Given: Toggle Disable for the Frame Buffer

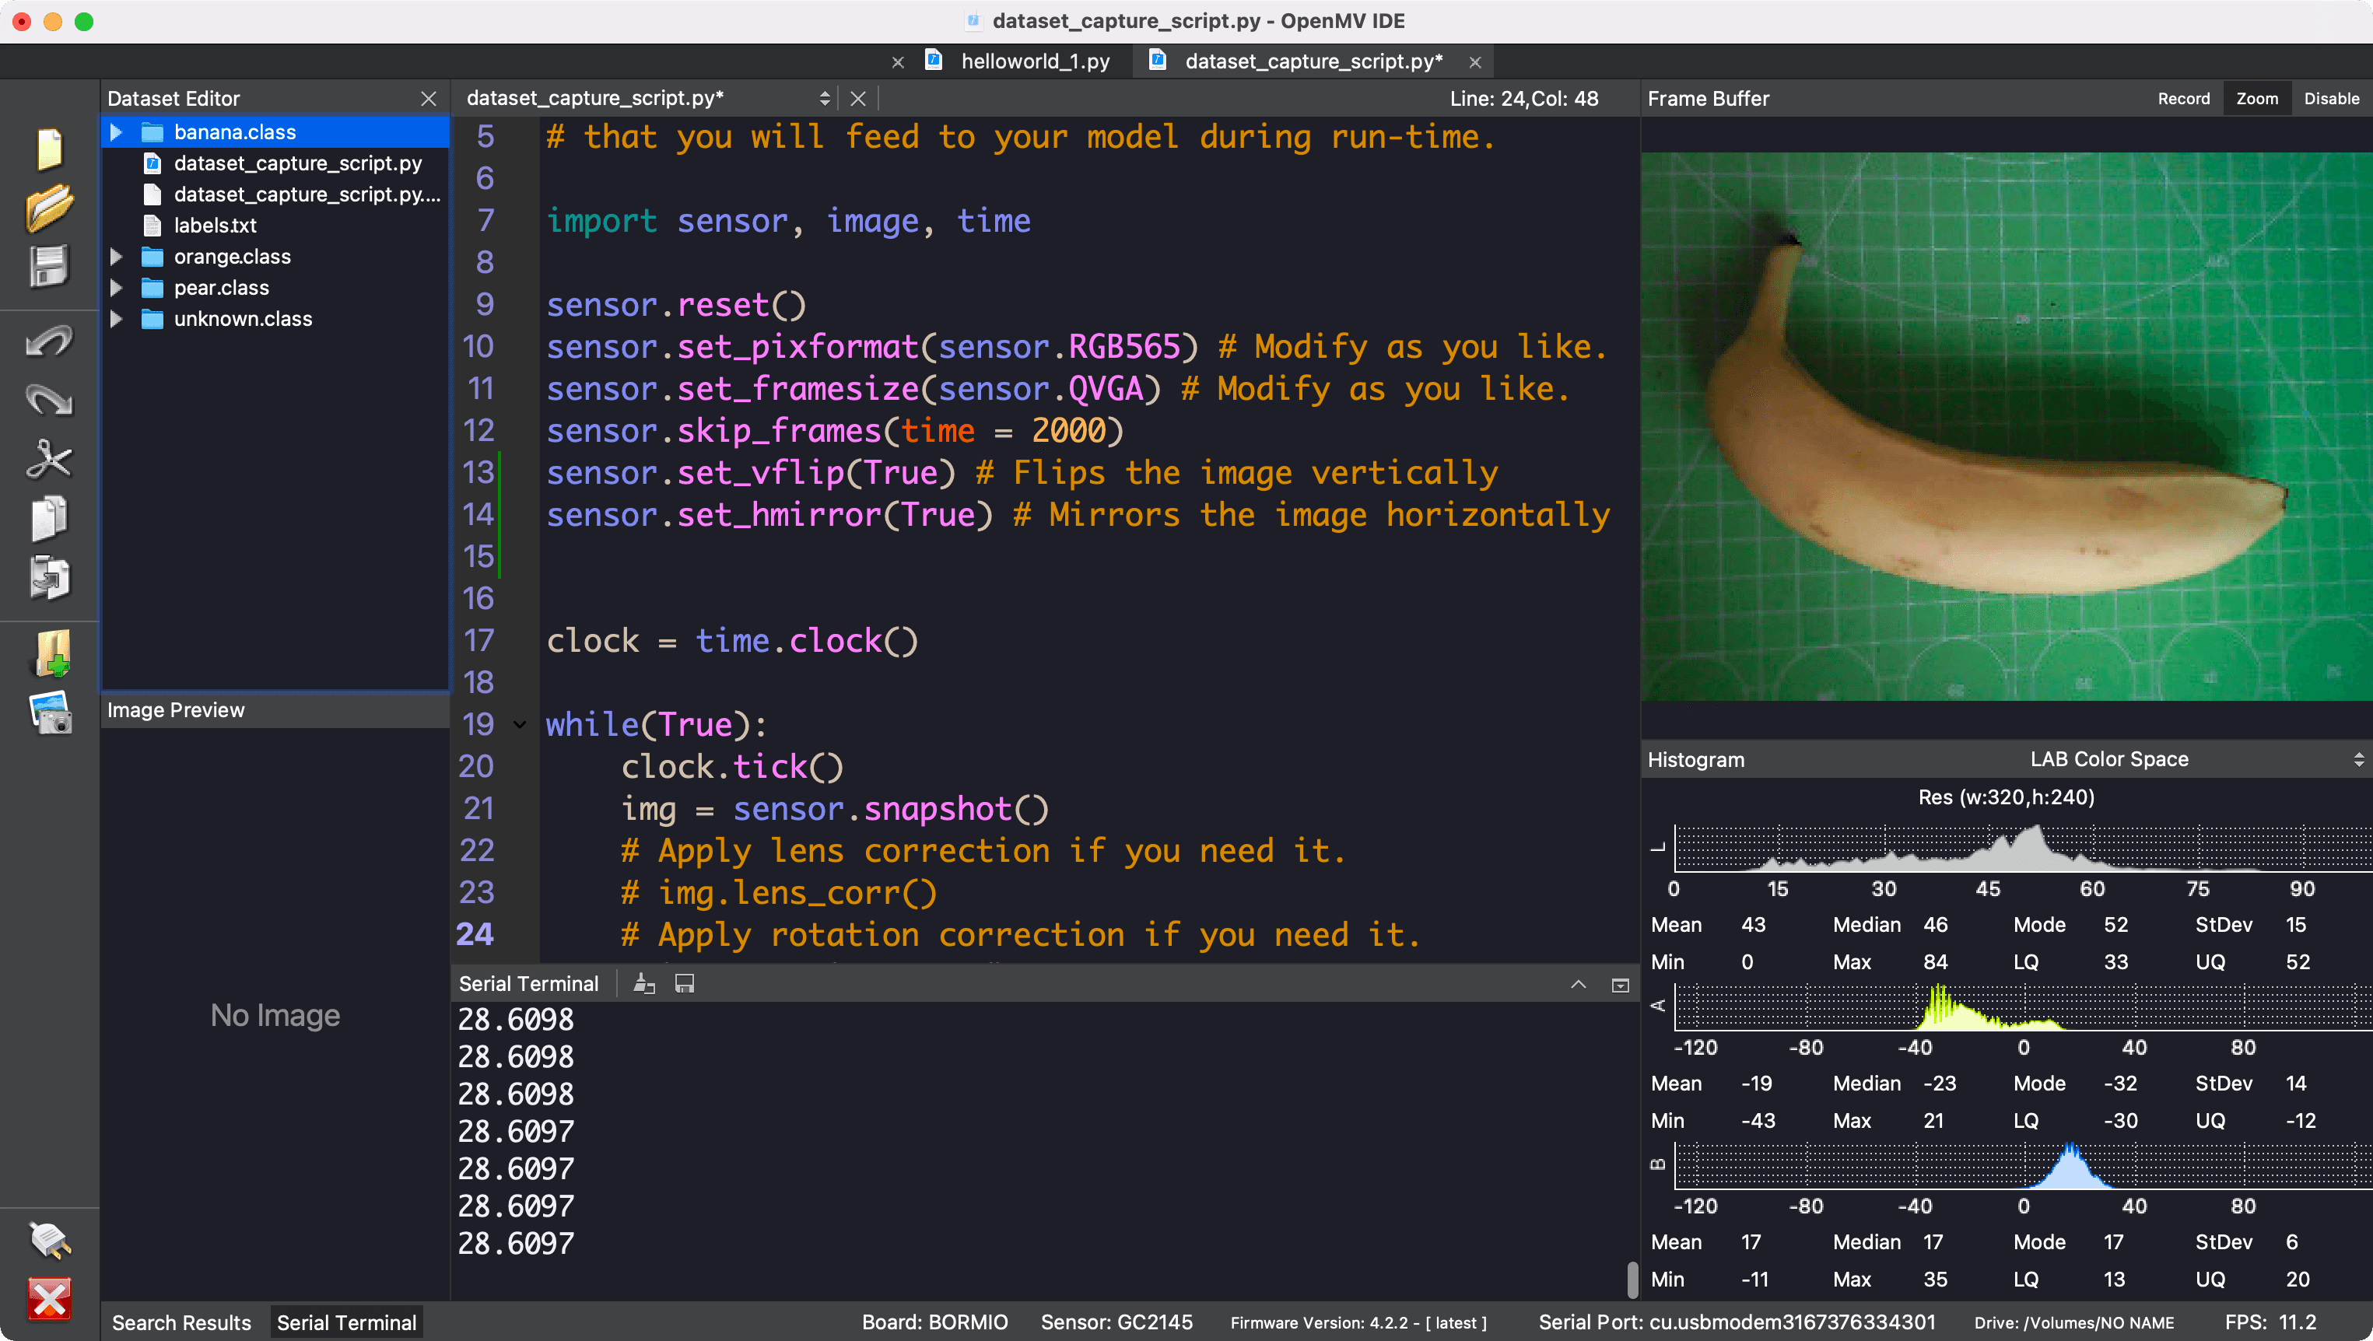Looking at the screenshot, I should pos(2331,99).
